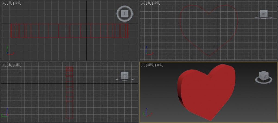Screen dimensions: 278x123
Task: Open the [+] menu in the top (顶) viewport
Action: point(4,3)
